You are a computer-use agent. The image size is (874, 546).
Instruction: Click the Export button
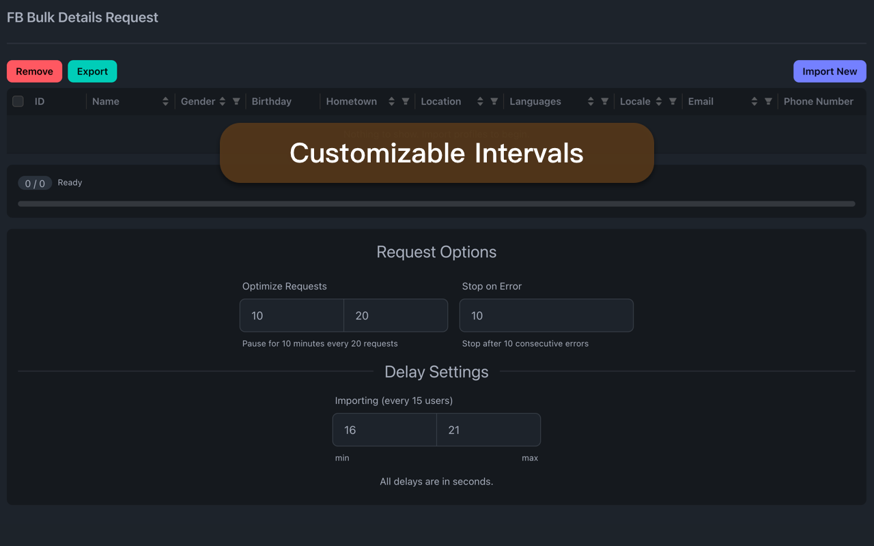[x=92, y=72]
